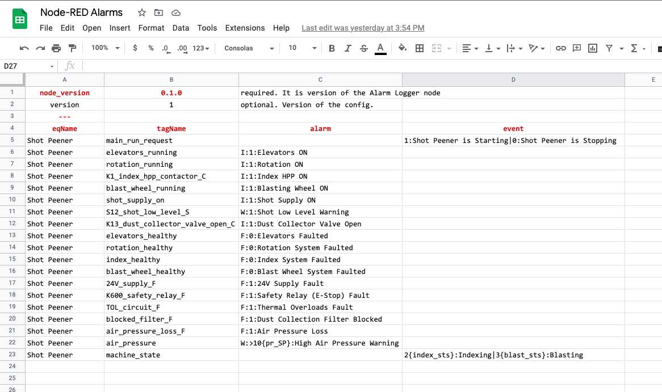The width and height of the screenshot is (662, 392).
Task: Decrease decimal places
Action: (166, 49)
